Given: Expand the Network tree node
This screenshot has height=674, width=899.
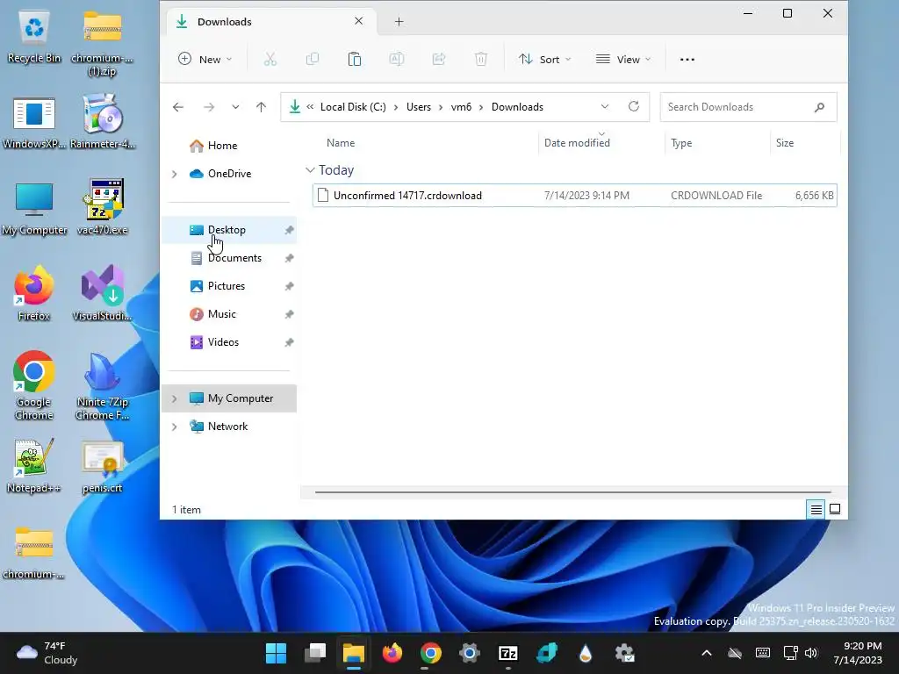Looking at the screenshot, I should click(x=175, y=427).
